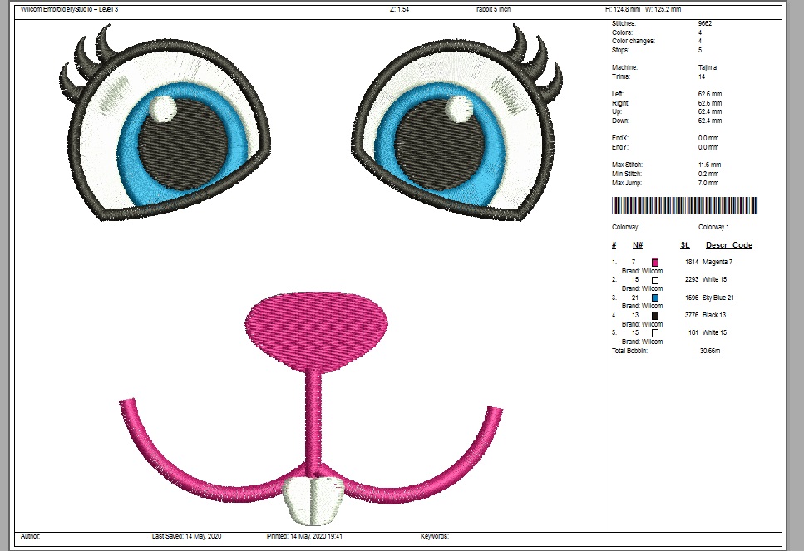Click the Sky Blue 21 color swatch
The width and height of the screenshot is (804, 551).
coord(655,298)
